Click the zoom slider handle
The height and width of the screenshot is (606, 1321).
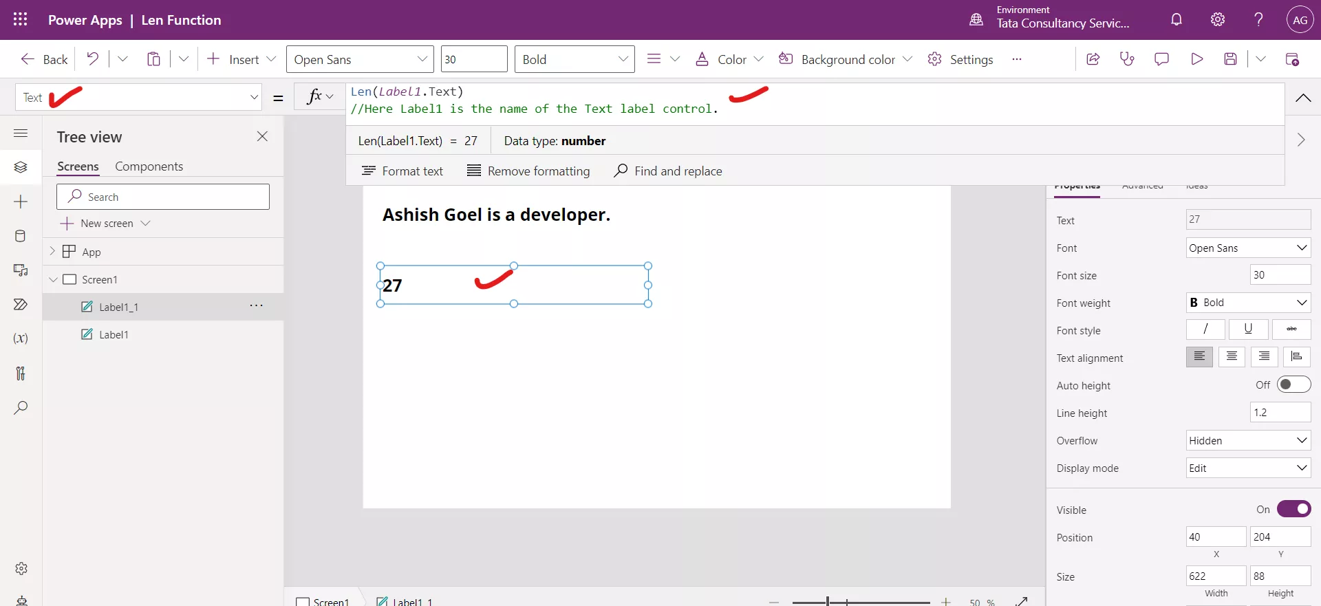tap(828, 602)
